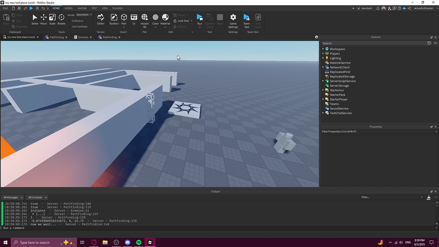Click the Run test button
This screenshot has width=439, height=247.
pos(200,20)
